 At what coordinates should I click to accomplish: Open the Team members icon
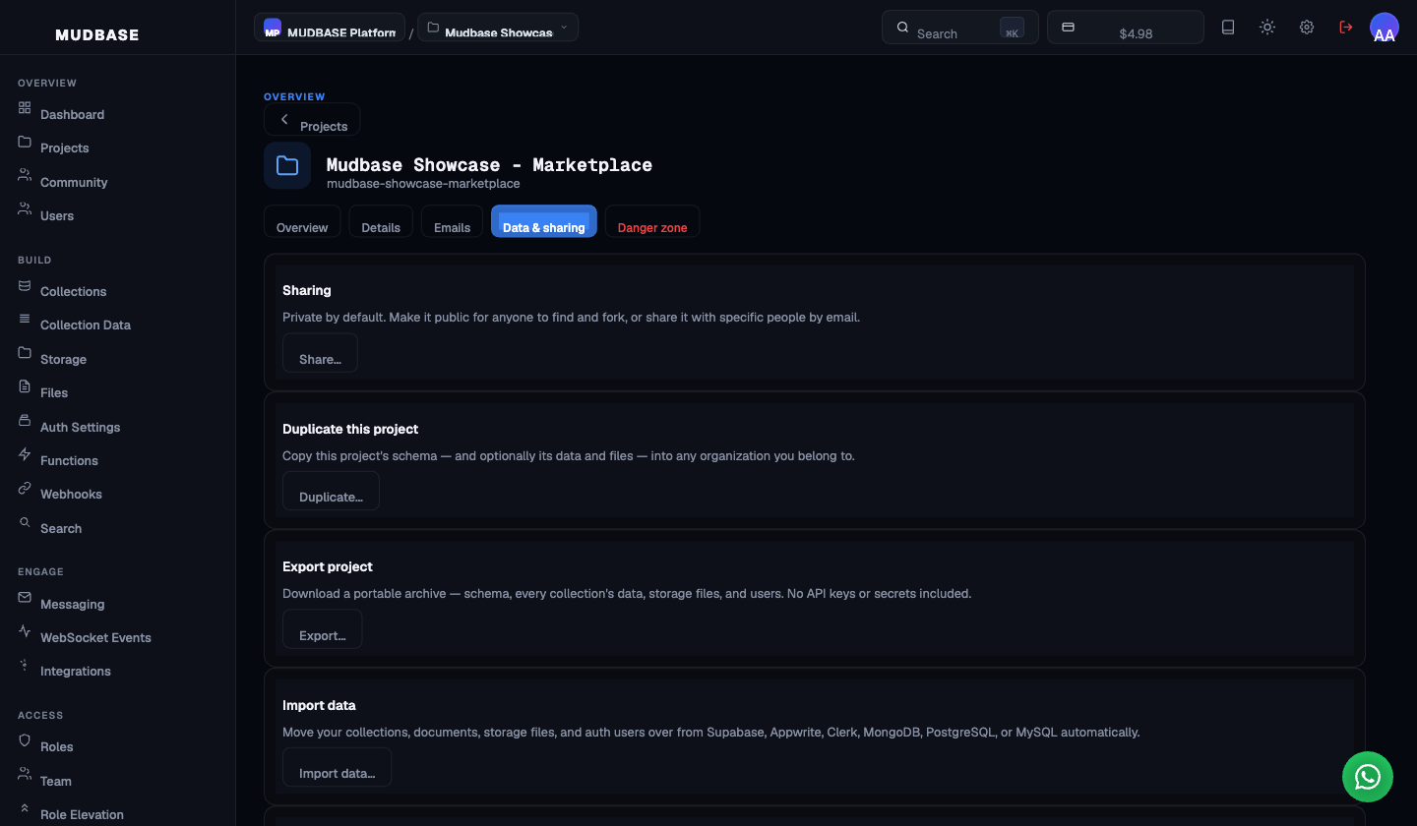point(25,774)
